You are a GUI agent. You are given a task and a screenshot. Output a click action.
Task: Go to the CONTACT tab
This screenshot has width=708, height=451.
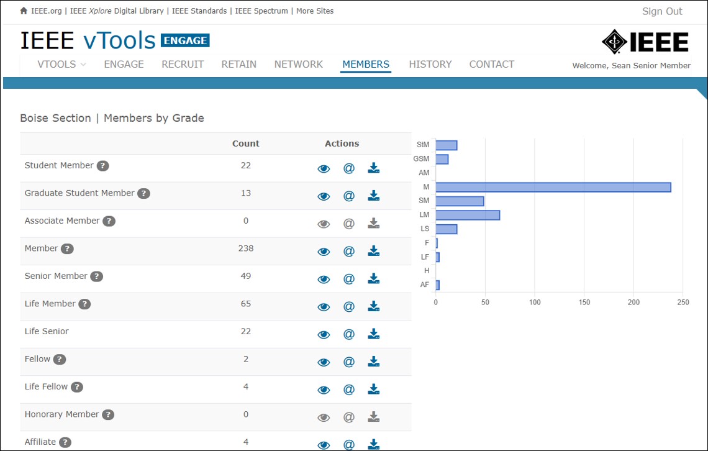point(492,64)
